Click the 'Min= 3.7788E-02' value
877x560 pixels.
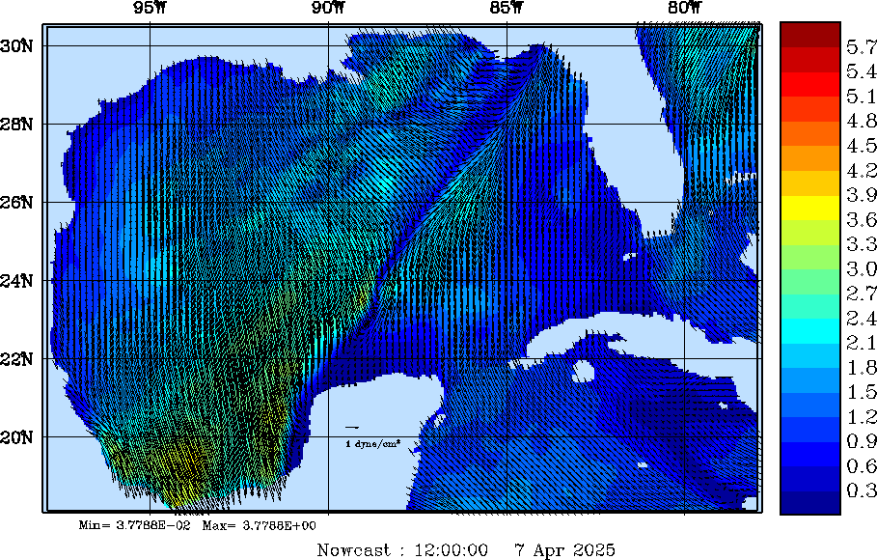(134, 526)
